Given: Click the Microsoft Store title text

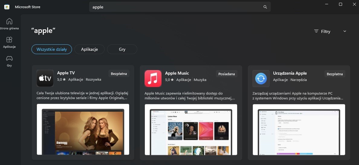Looking at the screenshot, I should [28, 7].
